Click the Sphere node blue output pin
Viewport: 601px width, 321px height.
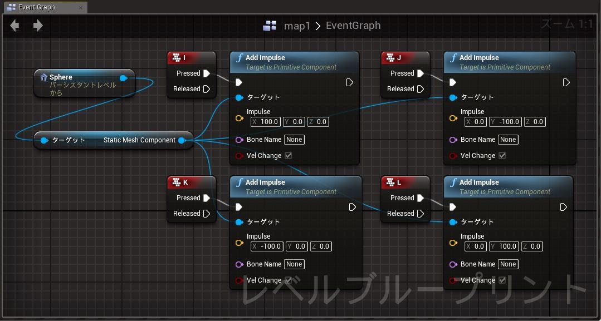(x=123, y=78)
